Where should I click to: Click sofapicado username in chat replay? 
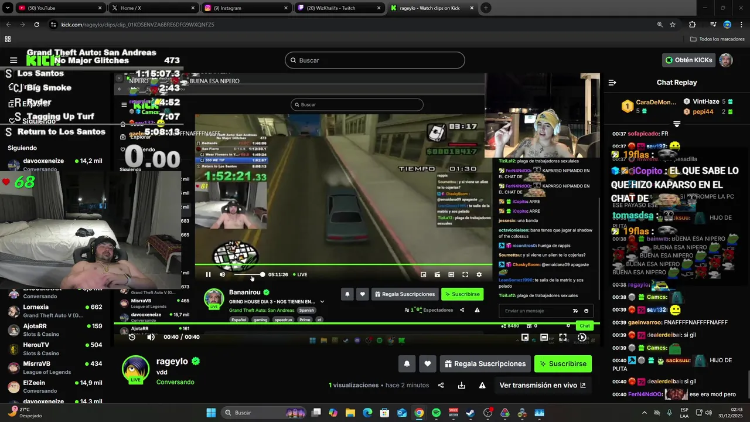tap(644, 134)
